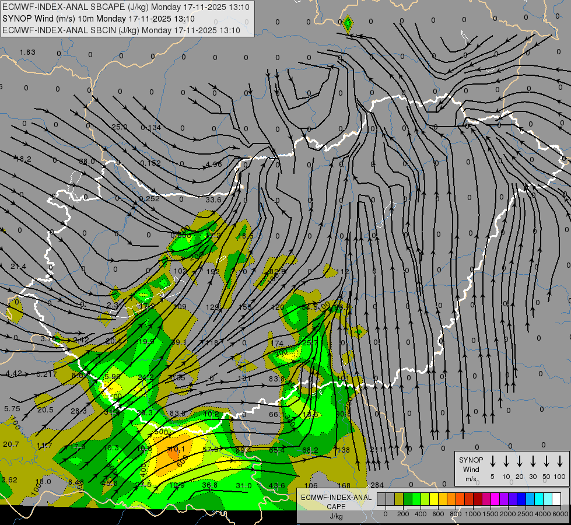Click the map value '1.83'
The image size is (571, 525).
pyautogui.click(x=27, y=52)
